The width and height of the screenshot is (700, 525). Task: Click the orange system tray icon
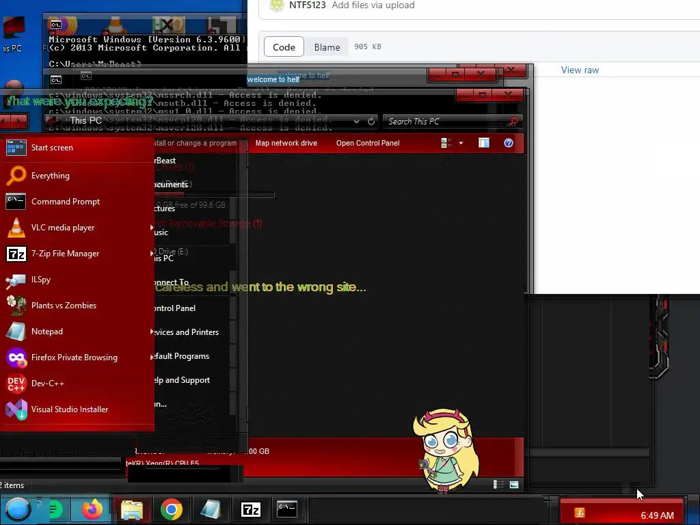[580, 513]
